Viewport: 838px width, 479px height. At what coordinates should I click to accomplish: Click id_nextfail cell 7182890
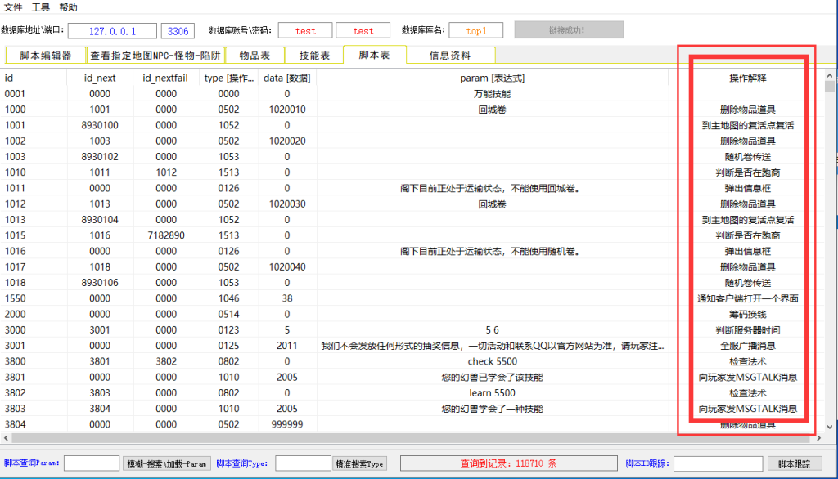(166, 235)
